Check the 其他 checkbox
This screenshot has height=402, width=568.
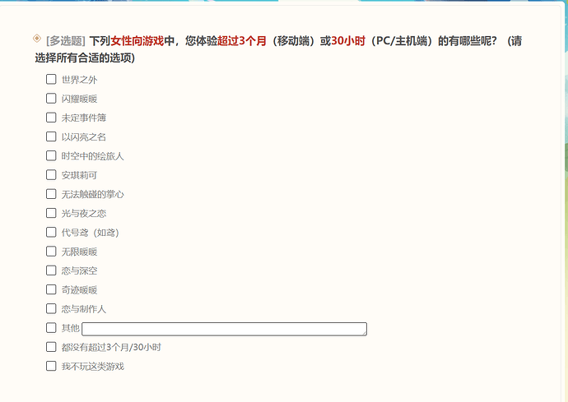pyautogui.click(x=51, y=328)
